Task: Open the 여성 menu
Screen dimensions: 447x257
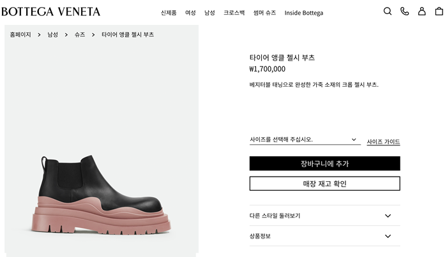Action: (190, 13)
